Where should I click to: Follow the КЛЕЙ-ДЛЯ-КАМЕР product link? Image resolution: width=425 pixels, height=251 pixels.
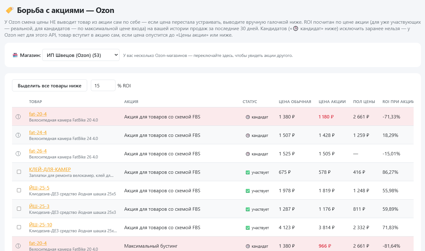(x=50, y=169)
